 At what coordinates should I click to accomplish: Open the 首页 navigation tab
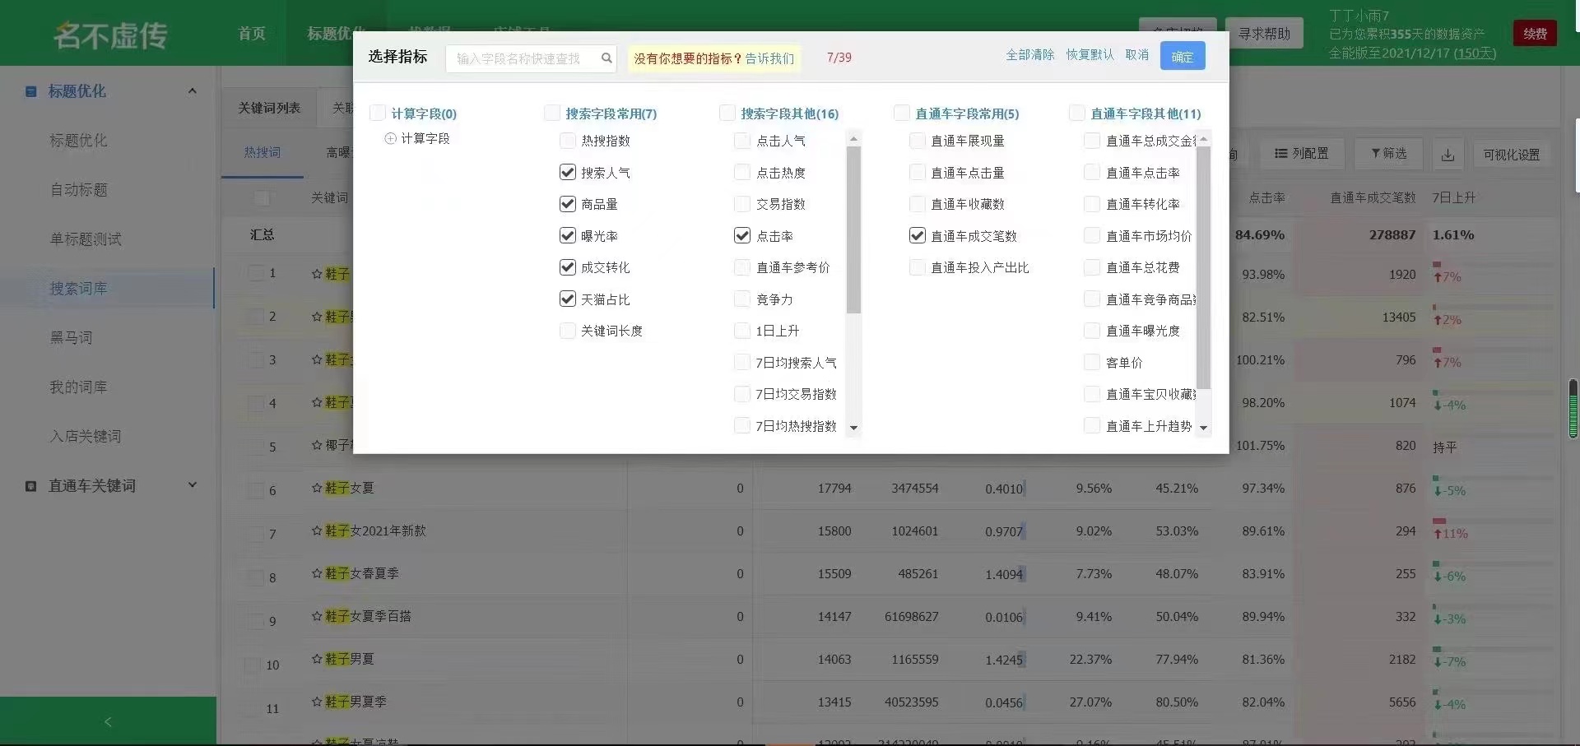point(252,34)
